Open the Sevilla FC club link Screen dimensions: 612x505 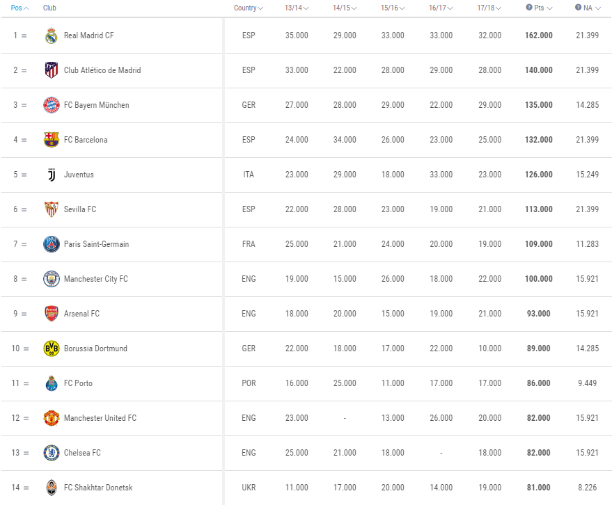(80, 209)
